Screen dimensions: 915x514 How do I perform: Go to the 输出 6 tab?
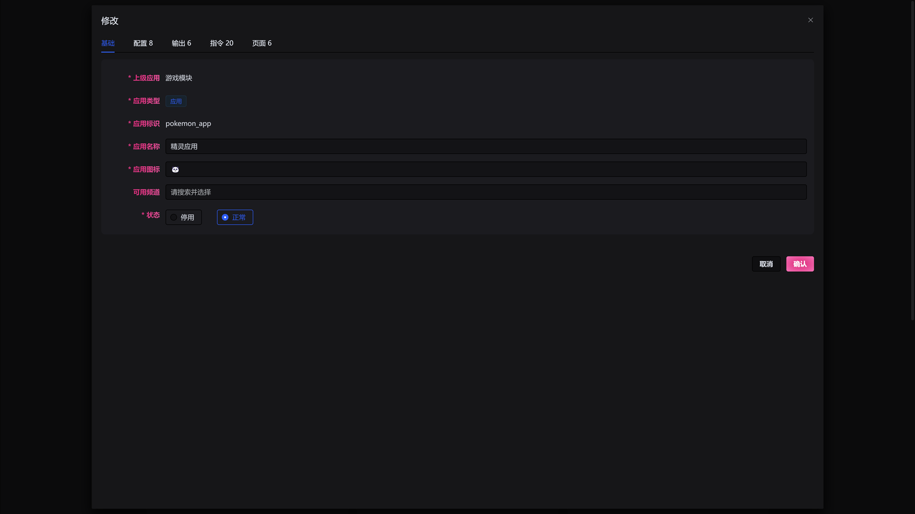click(x=181, y=43)
